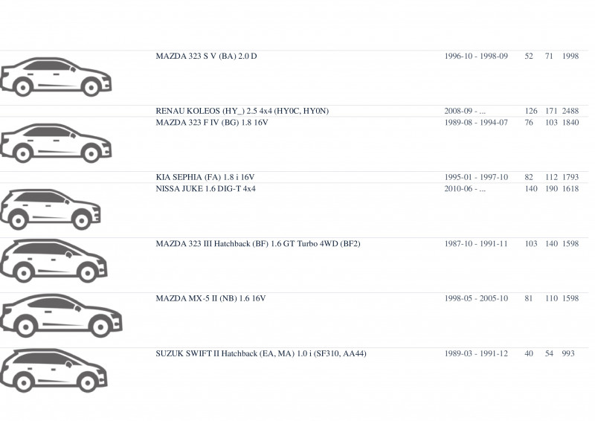Click hatchback icon beside Suzuk Swift II

pyautogui.click(x=54, y=370)
